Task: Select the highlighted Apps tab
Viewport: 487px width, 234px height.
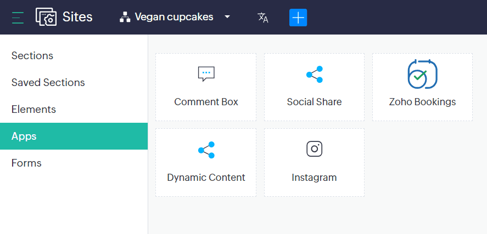Action: 24,136
